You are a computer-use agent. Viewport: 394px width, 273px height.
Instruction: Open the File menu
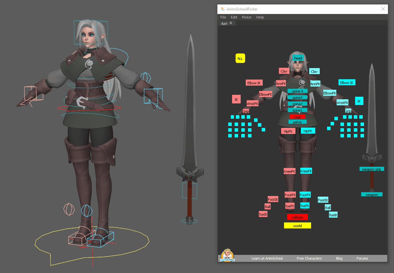pyautogui.click(x=223, y=17)
